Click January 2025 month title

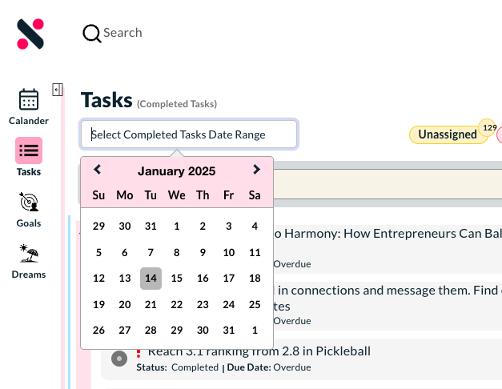[x=177, y=171]
